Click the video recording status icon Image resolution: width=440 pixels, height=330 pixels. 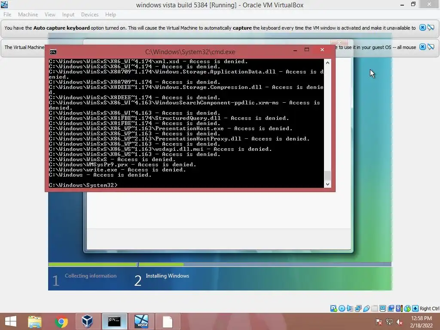391,309
